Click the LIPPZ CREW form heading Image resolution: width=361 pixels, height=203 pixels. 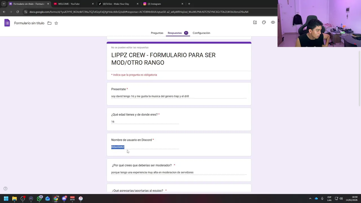pyautogui.click(x=163, y=59)
